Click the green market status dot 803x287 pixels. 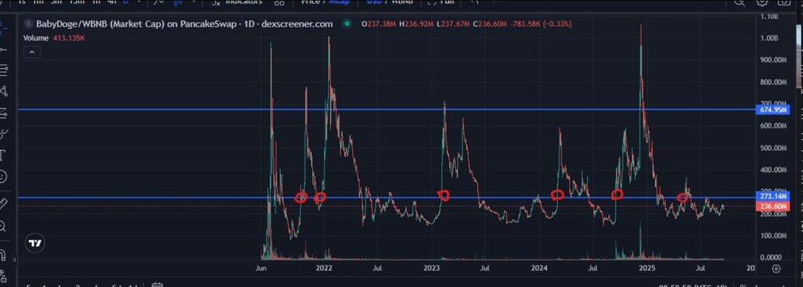[347, 23]
